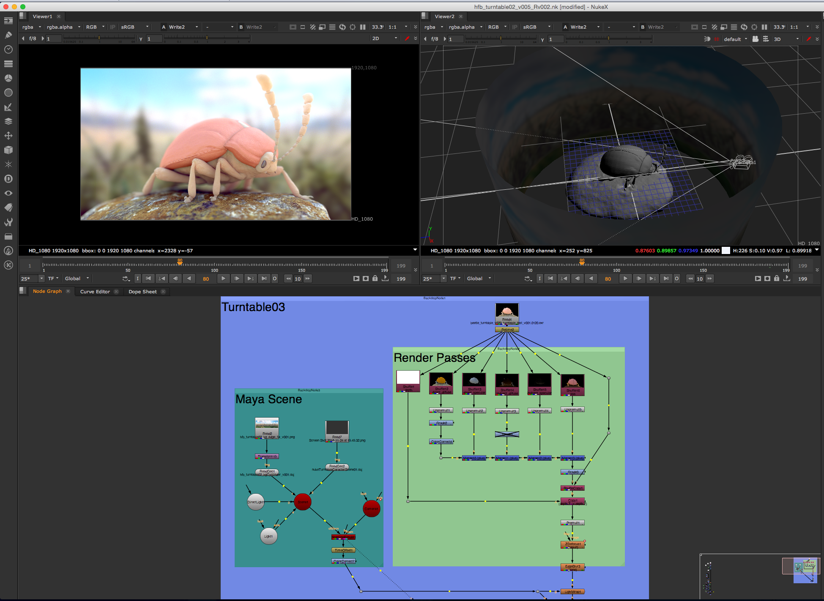The width and height of the screenshot is (824, 601).
Task: Open the default camera dropdown in Viewer2
Action: tap(735, 39)
